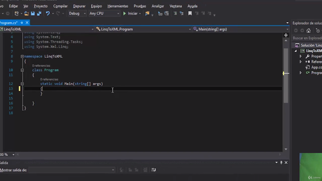Open the Compilar menu
This screenshot has width=322, height=181.
[60, 6]
